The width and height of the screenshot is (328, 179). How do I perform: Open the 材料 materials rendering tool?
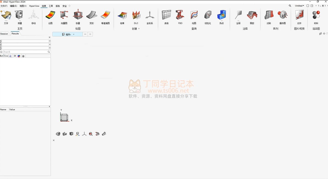click(x=316, y=17)
